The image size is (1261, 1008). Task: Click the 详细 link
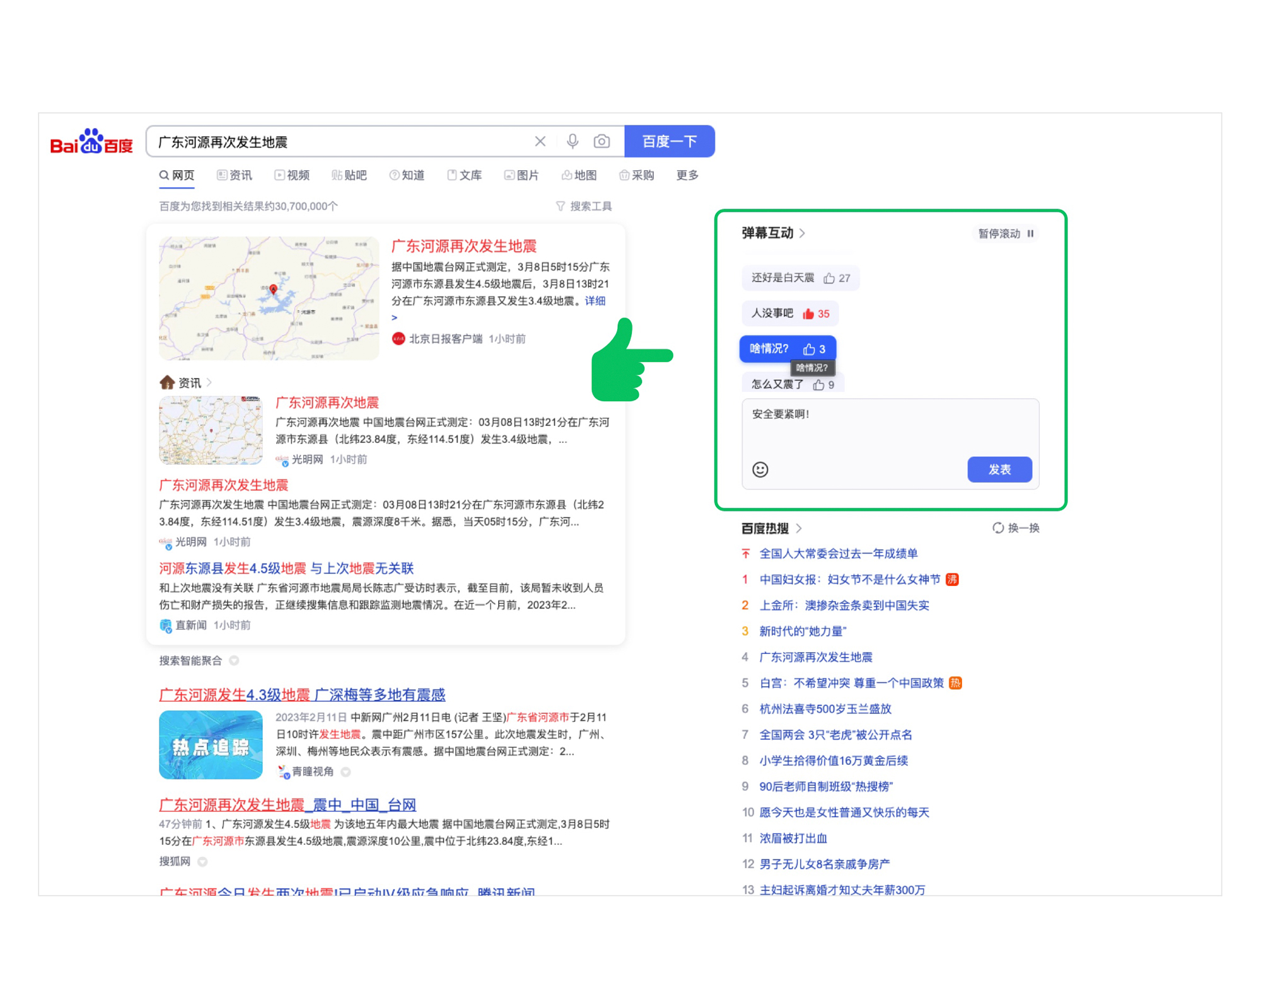click(595, 301)
